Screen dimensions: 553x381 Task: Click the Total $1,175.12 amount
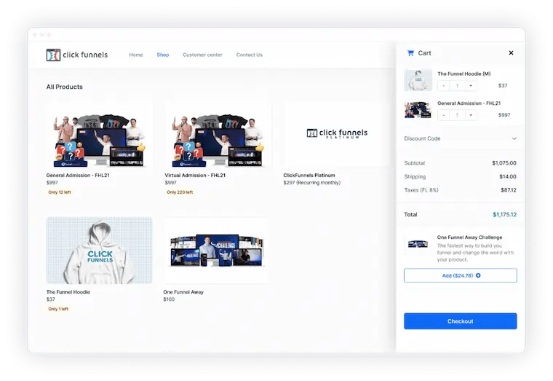pyautogui.click(x=504, y=214)
